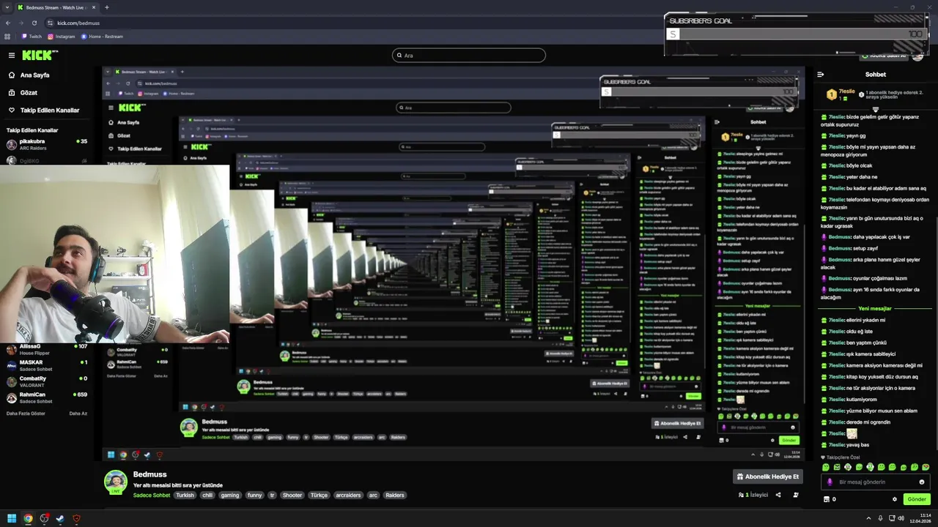This screenshot has width=938, height=527.
Task: Open Steam from the taskbar
Action: point(60,518)
